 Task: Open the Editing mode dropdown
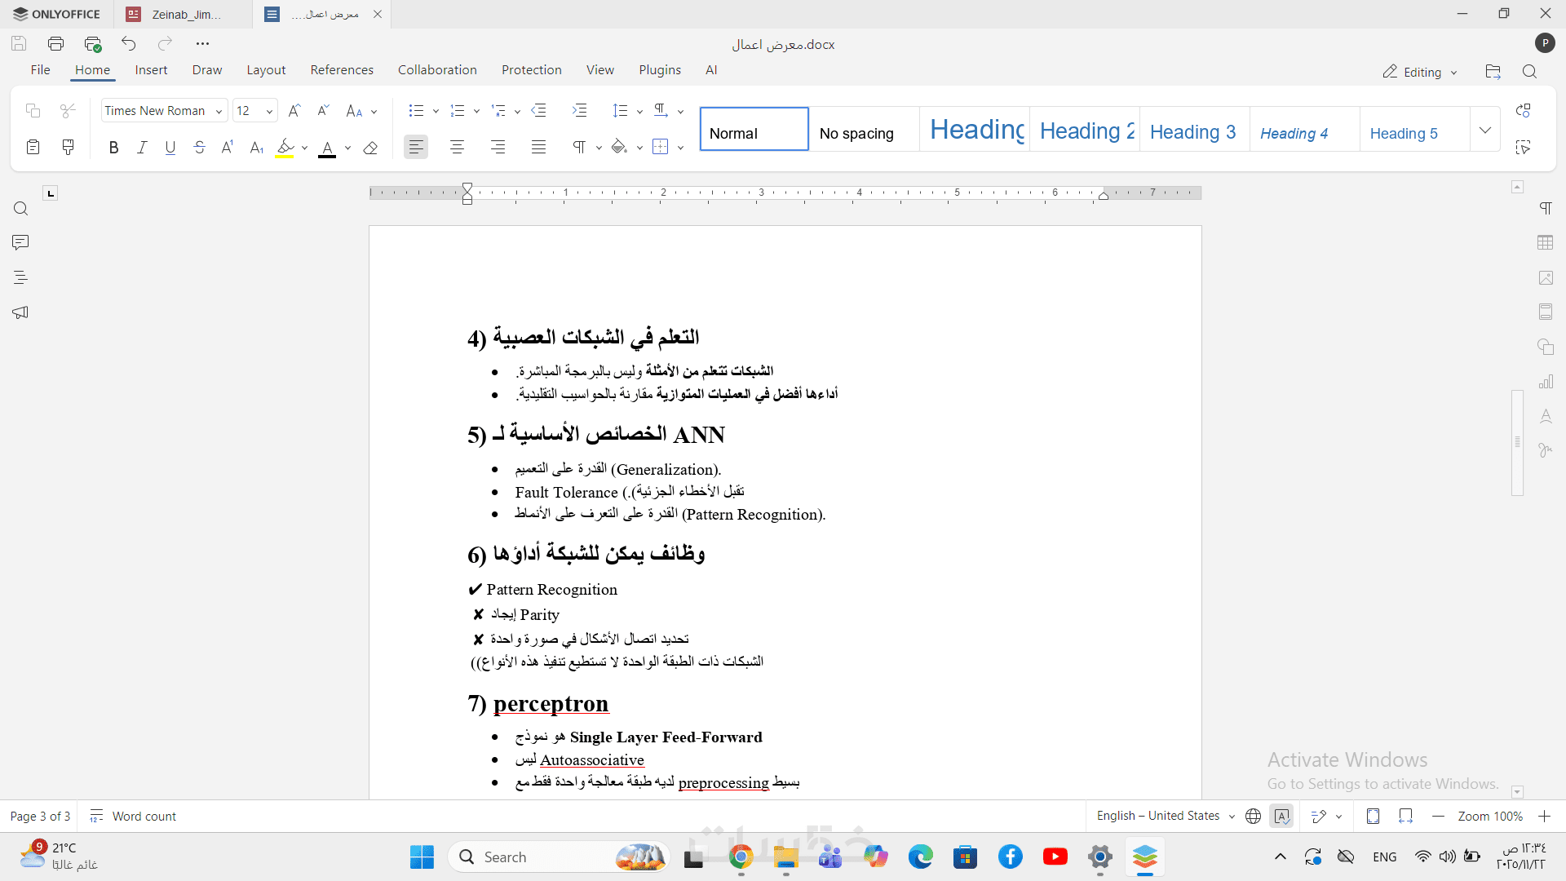pyautogui.click(x=1420, y=72)
